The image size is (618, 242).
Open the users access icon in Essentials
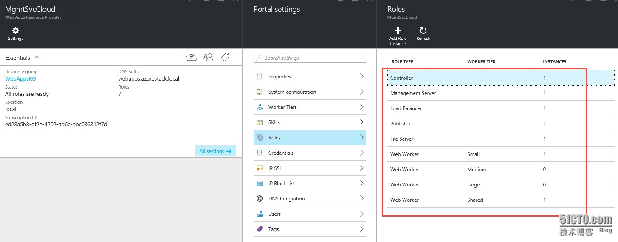208,57
